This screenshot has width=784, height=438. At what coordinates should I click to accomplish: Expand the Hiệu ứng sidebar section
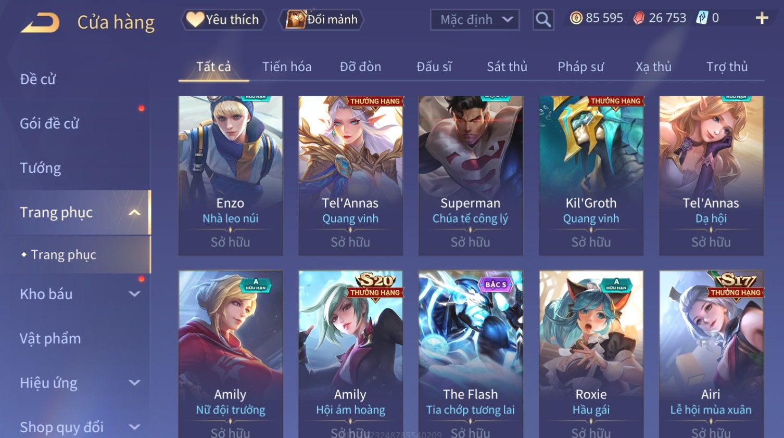point(134,383)
